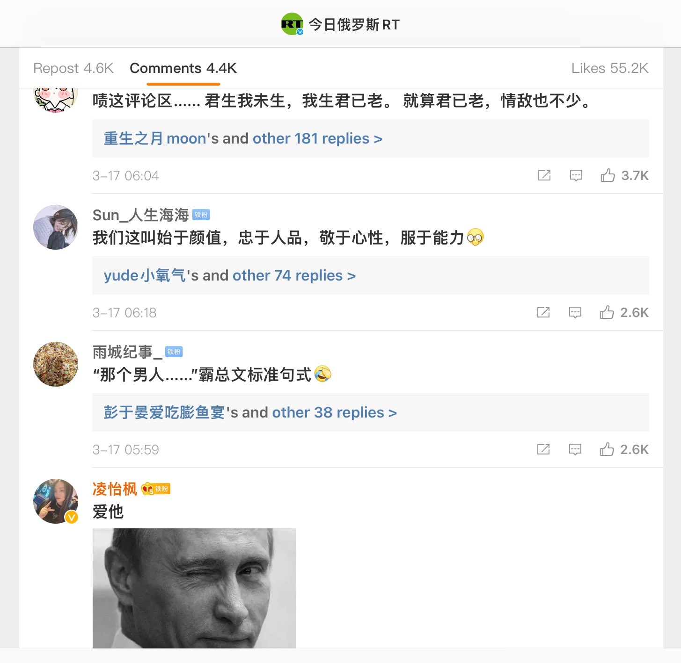Screen dimensions: 681x663
Task: Open the 今日俄罗斯RT account header
Action: coord(340,24)
